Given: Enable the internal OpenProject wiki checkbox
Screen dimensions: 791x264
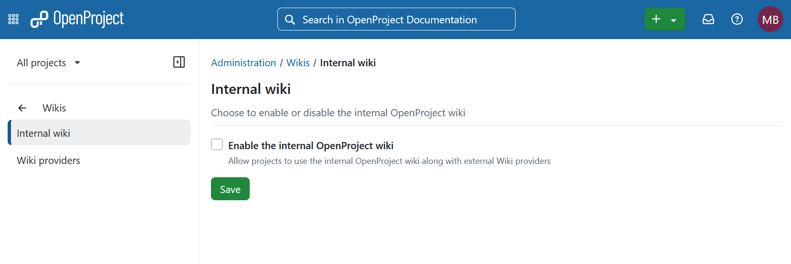Looking at the screenshot, I should pos(217,144).
